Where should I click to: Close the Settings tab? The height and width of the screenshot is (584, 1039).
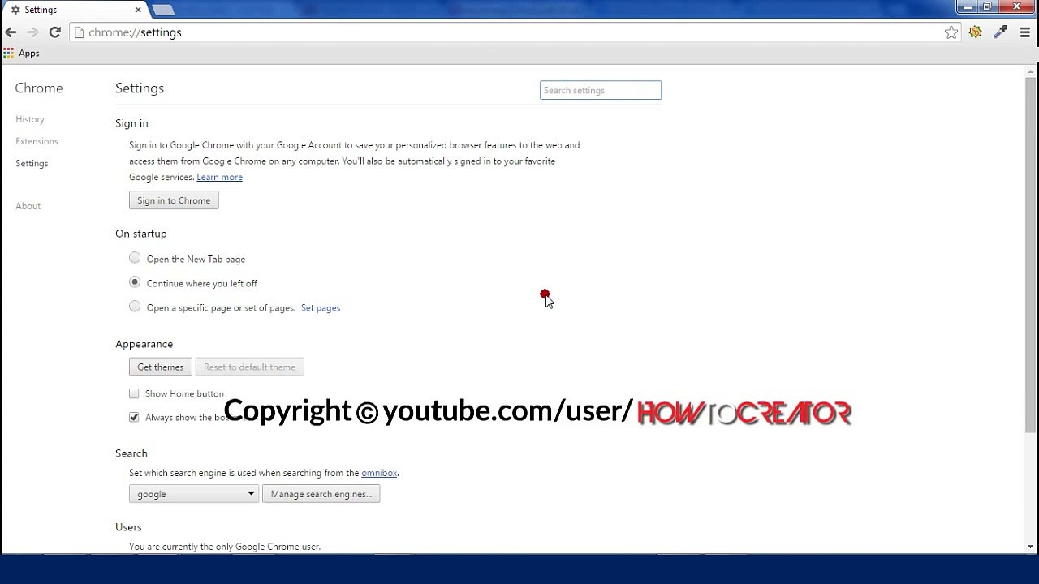pos(138,10)
